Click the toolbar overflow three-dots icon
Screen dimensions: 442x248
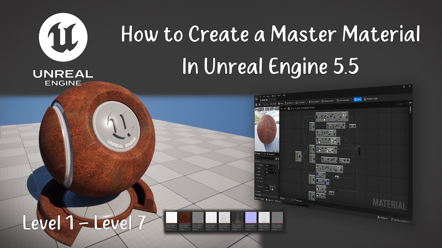pos(351,100)
